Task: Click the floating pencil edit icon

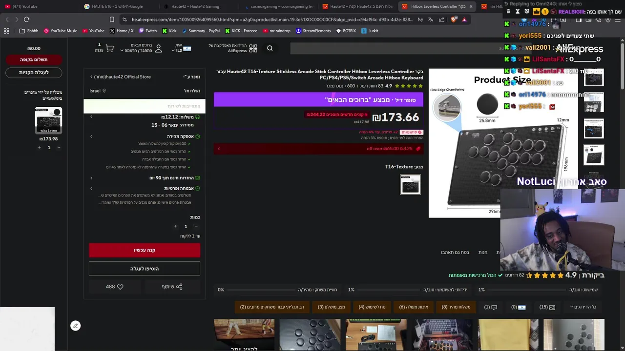Action: 75,326
